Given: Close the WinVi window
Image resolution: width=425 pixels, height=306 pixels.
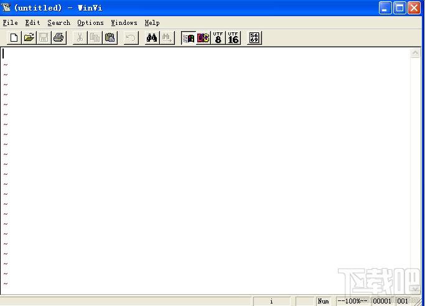Looking at the screenshot, I should (x=414, y=8).
